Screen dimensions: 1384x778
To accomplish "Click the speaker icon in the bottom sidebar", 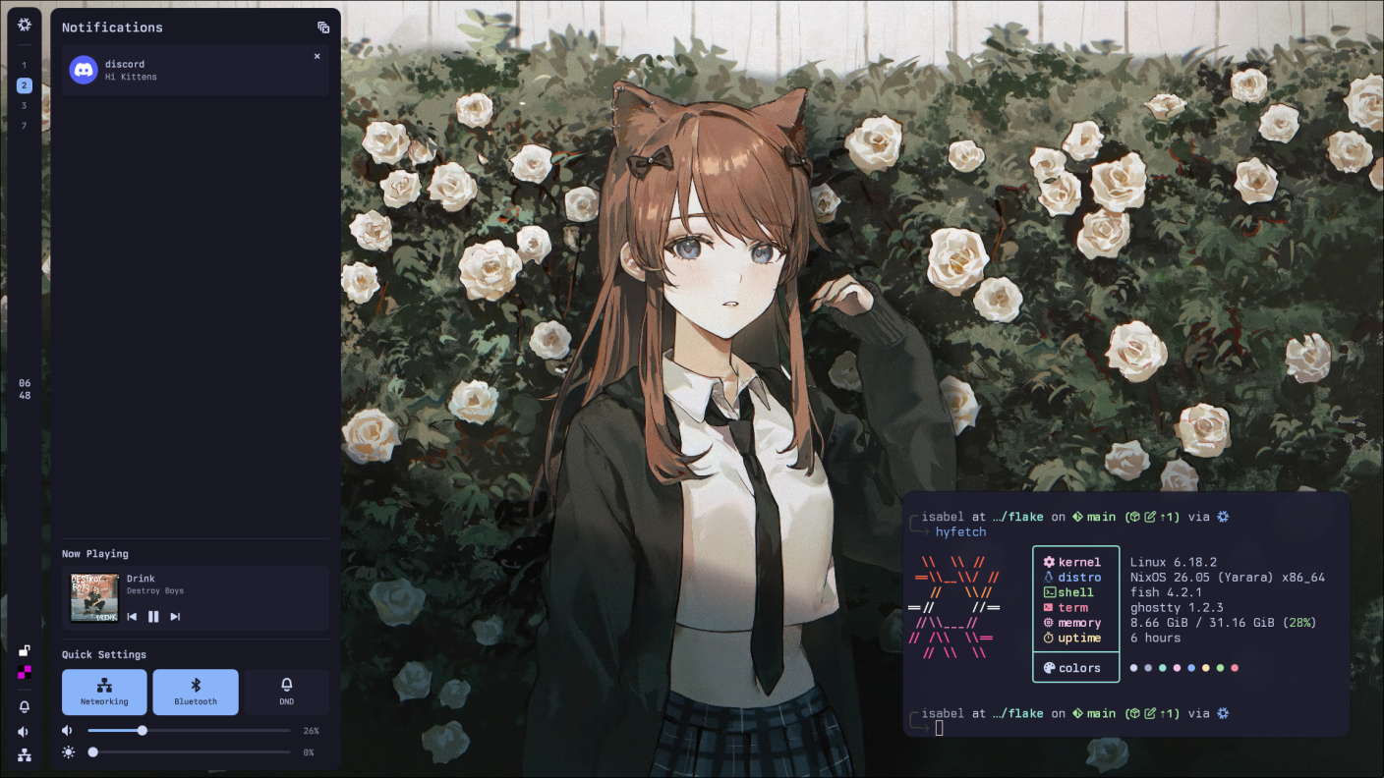I will (x=24, y=731).
